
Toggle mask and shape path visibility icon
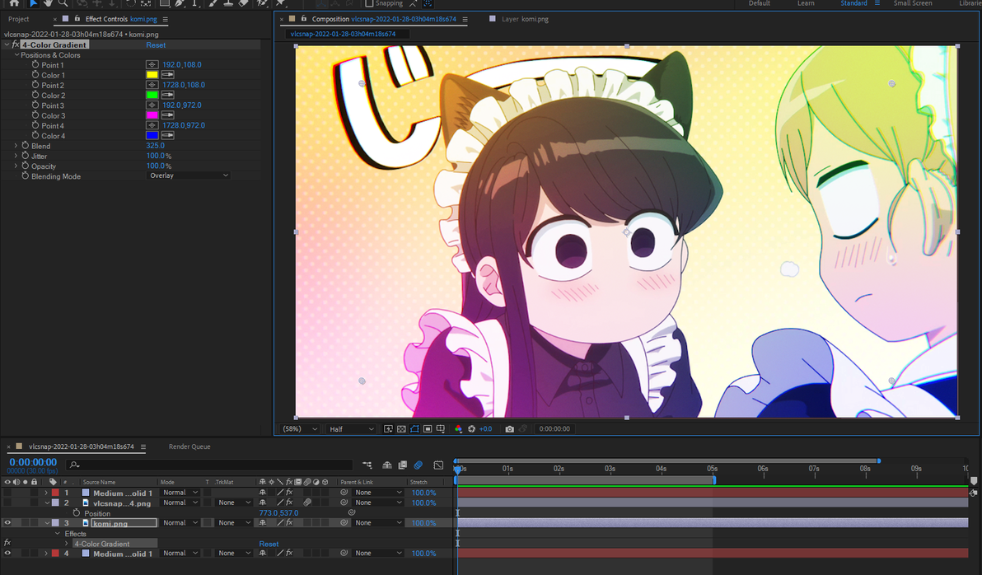pyautogui.click(x=414, y=429)
